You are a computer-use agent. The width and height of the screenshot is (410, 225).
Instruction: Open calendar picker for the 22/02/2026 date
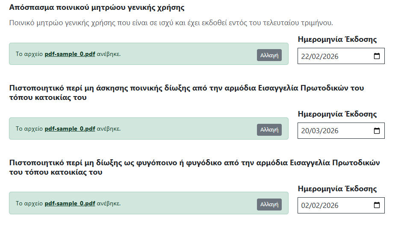pos(377,56)
